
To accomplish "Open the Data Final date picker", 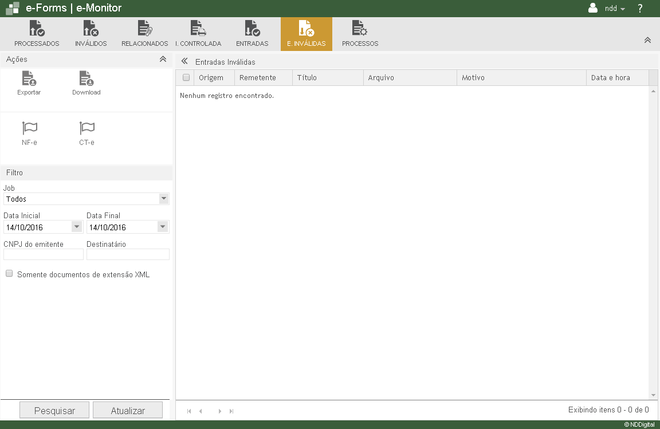I will [x=163, y=227].
